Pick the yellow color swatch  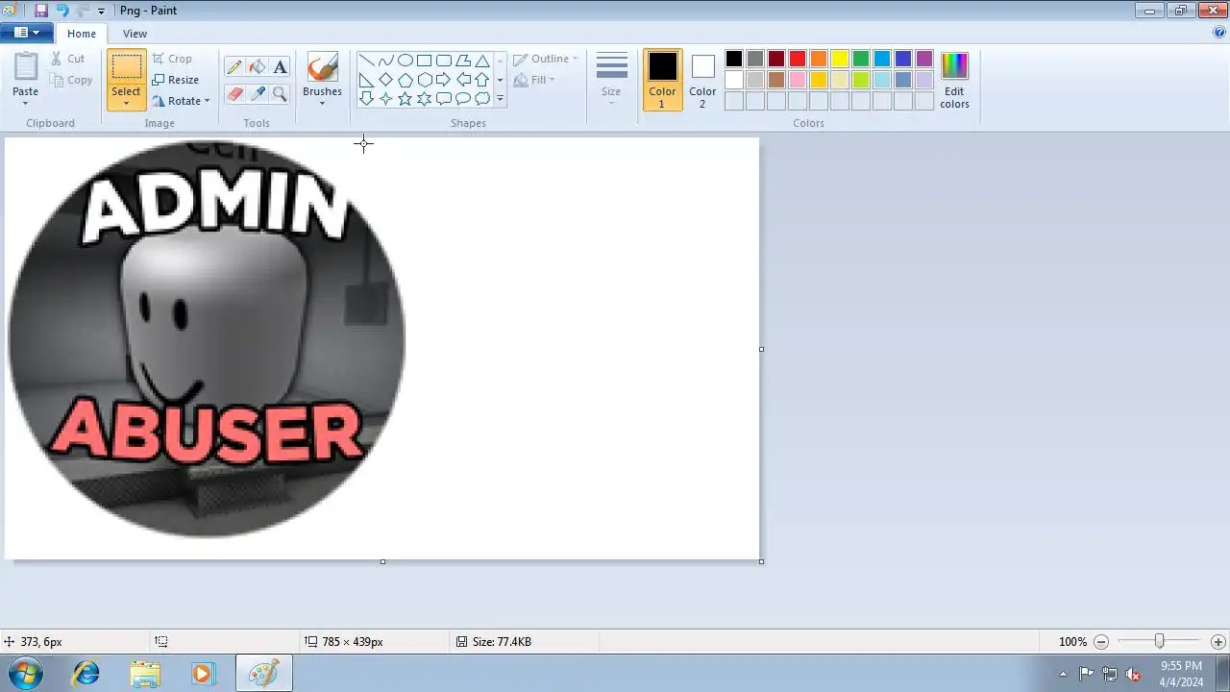point(840,59)
